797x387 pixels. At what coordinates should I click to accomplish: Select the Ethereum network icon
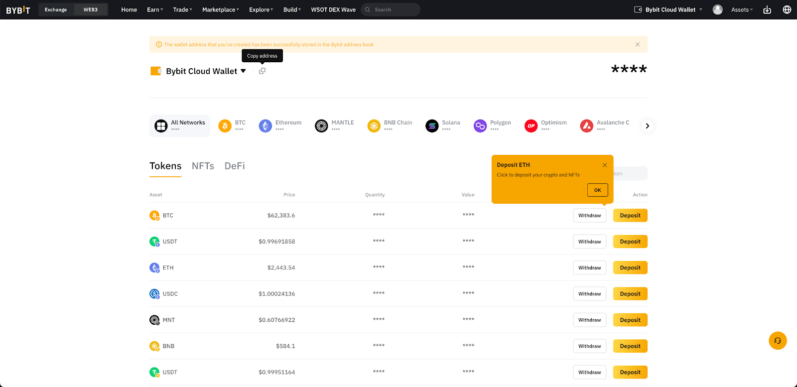266,126
